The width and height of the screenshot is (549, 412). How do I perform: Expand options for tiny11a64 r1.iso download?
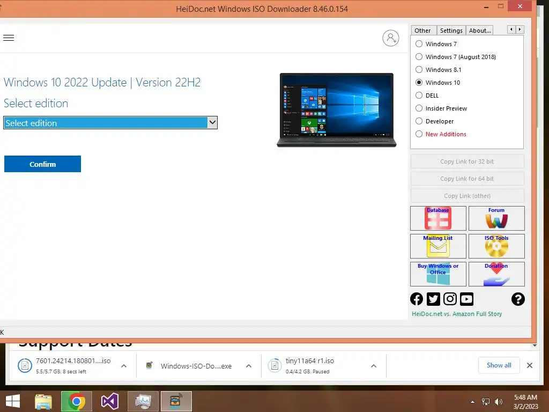click(374, 366)
